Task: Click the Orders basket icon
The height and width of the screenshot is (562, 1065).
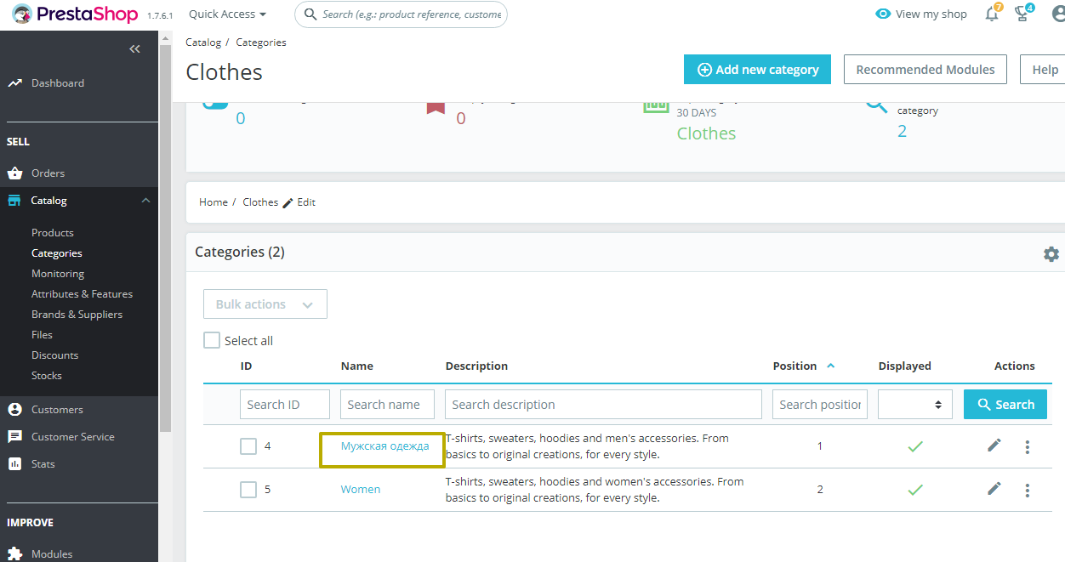Action: point(14,173)
